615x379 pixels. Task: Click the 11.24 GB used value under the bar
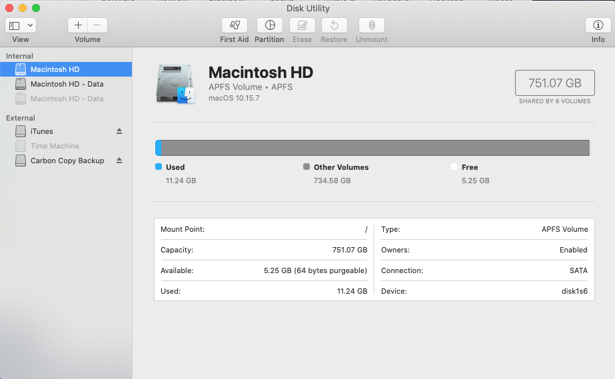click(x=181, y=181)
